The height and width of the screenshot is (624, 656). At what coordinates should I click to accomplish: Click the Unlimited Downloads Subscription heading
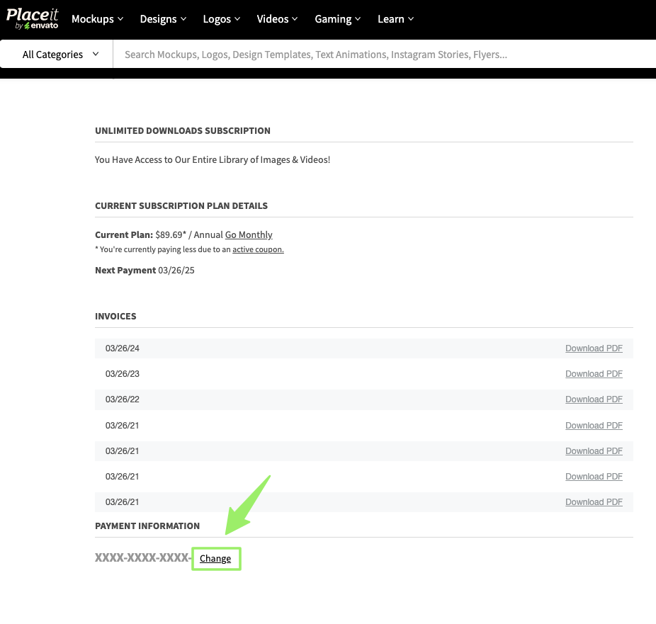182,130
